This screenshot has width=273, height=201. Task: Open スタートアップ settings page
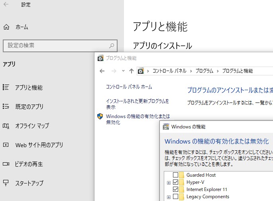tap(29, 183)
